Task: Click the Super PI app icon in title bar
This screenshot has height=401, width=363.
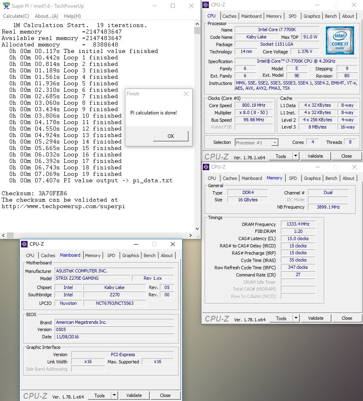Action: tap(6, 6)
